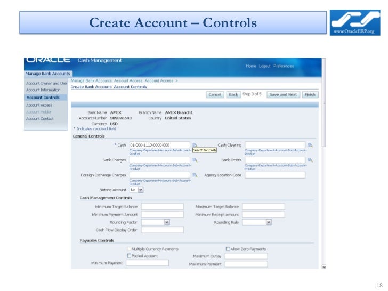Screen dimensions: 388x291
Task: Click the account number 589876543
Action: (x=121, y=118)
